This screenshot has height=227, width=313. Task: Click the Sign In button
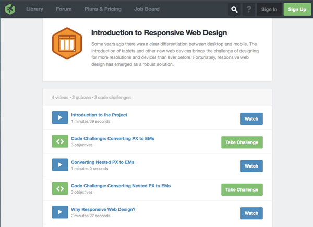269,9
